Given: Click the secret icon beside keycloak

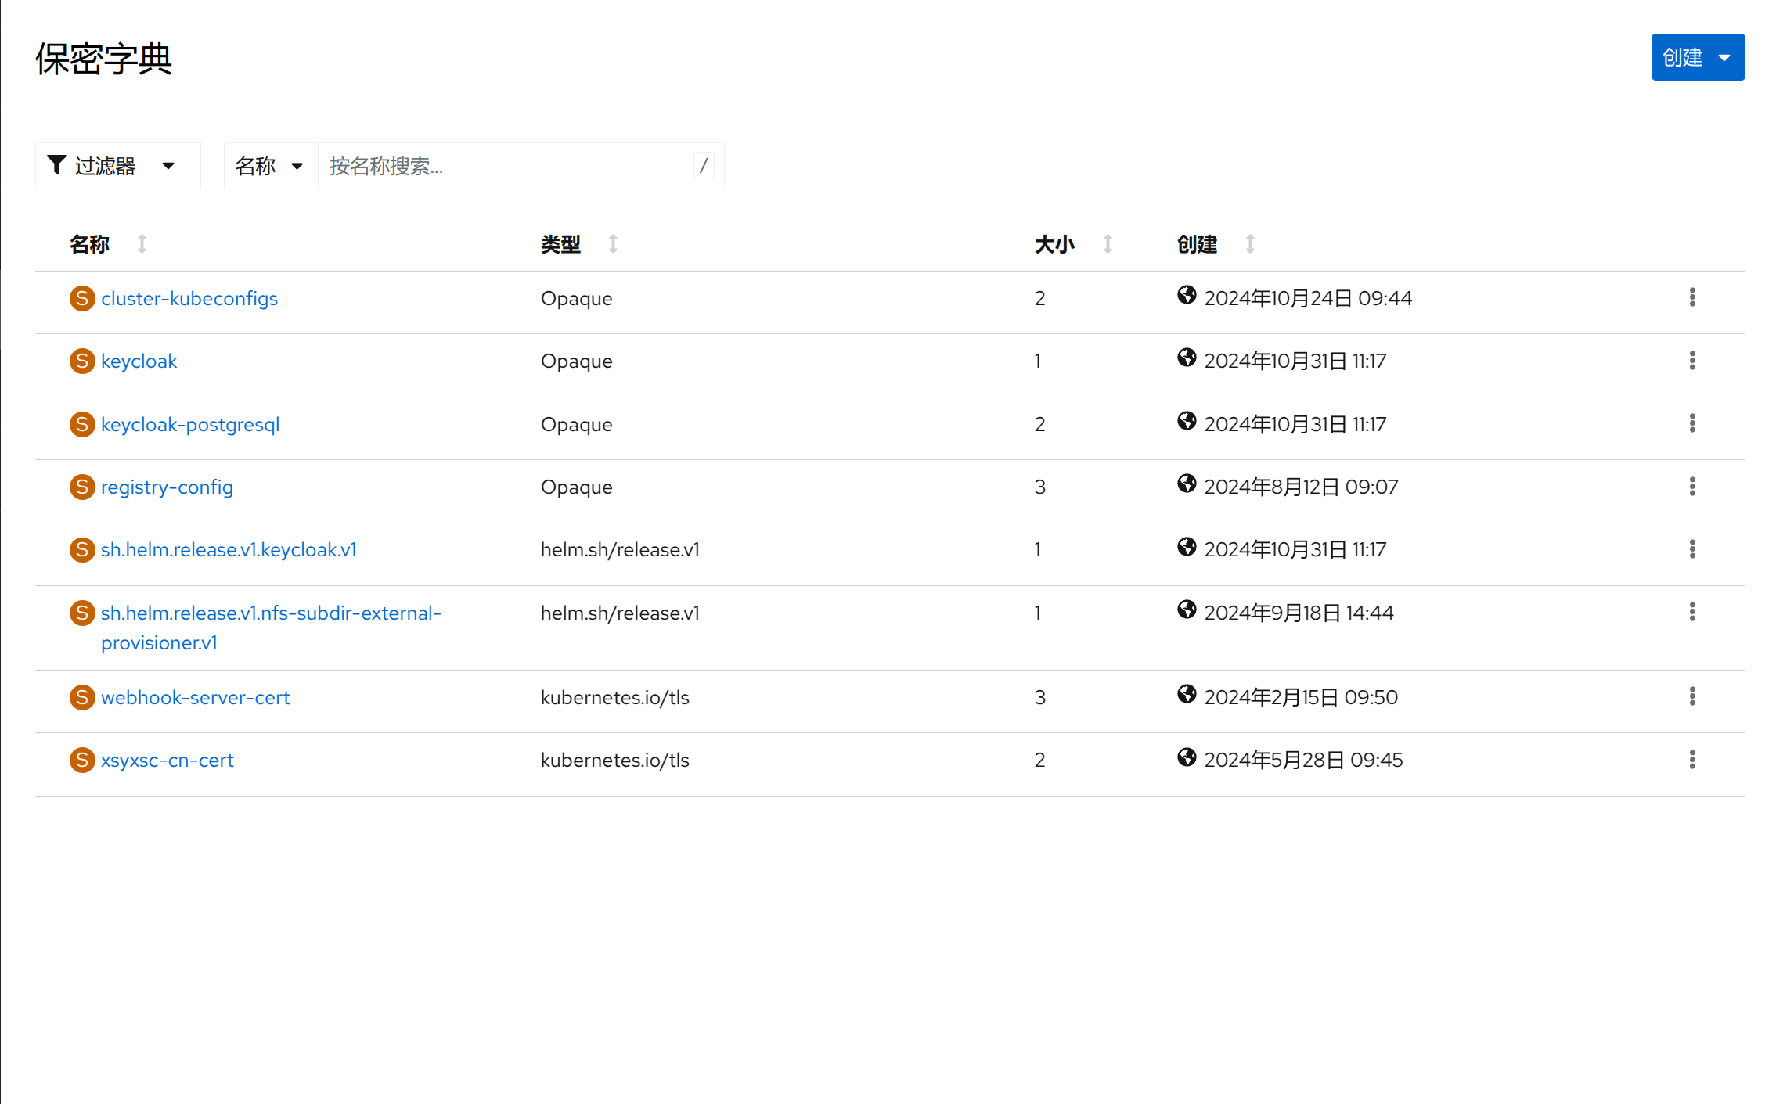Looking at the screenshot, I should point(81,361).
